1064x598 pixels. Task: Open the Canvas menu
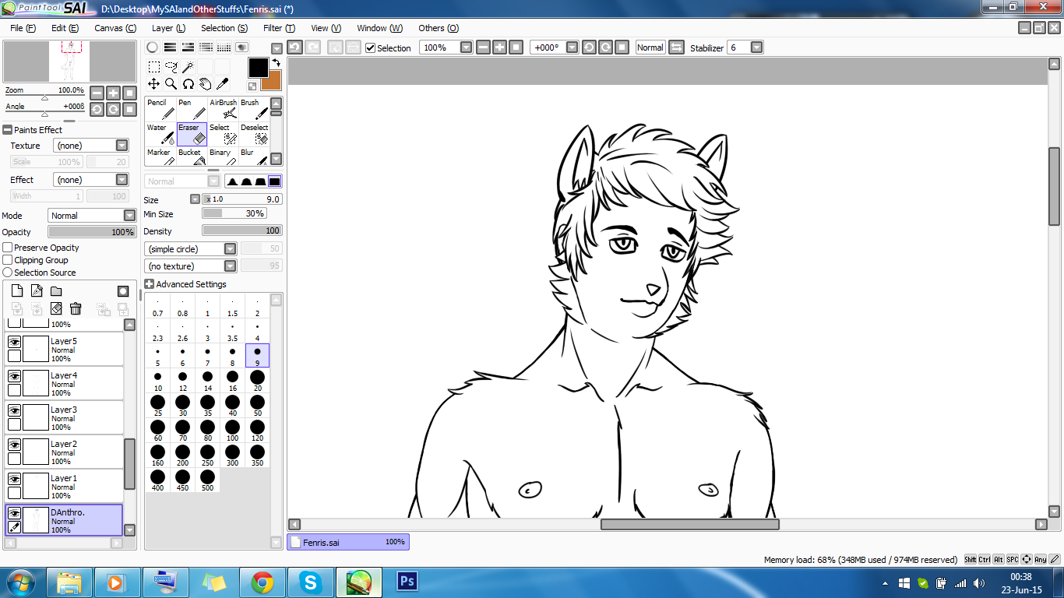click(115, 28)
